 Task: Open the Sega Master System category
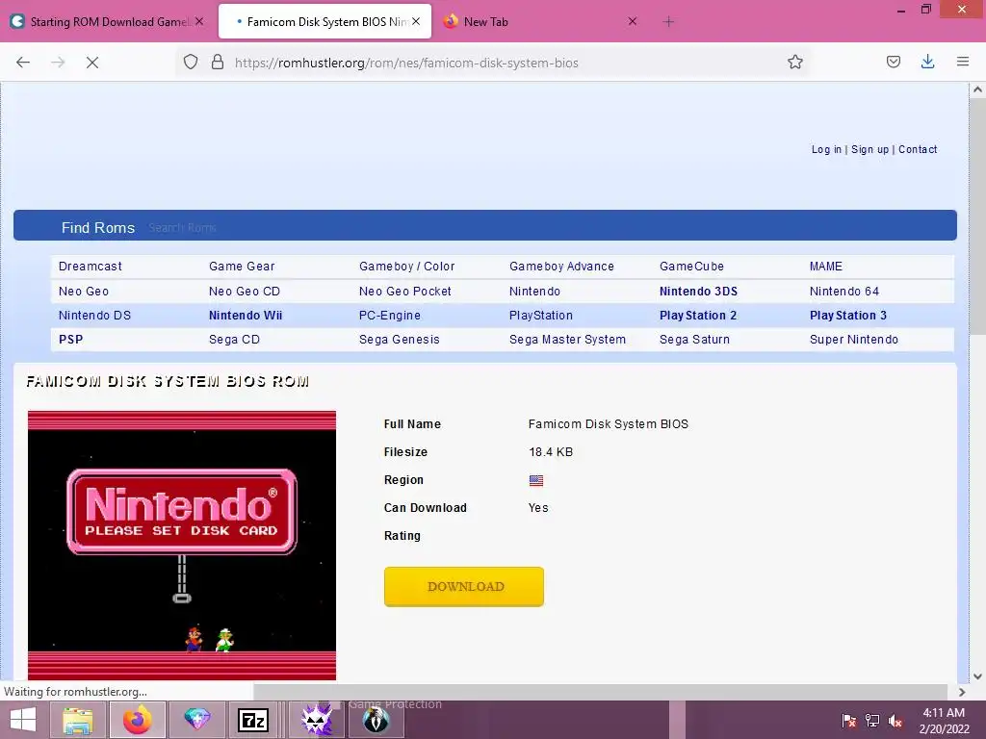click(567, 340)
